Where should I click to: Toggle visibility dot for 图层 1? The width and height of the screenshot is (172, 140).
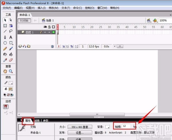[x=45, y=32]
